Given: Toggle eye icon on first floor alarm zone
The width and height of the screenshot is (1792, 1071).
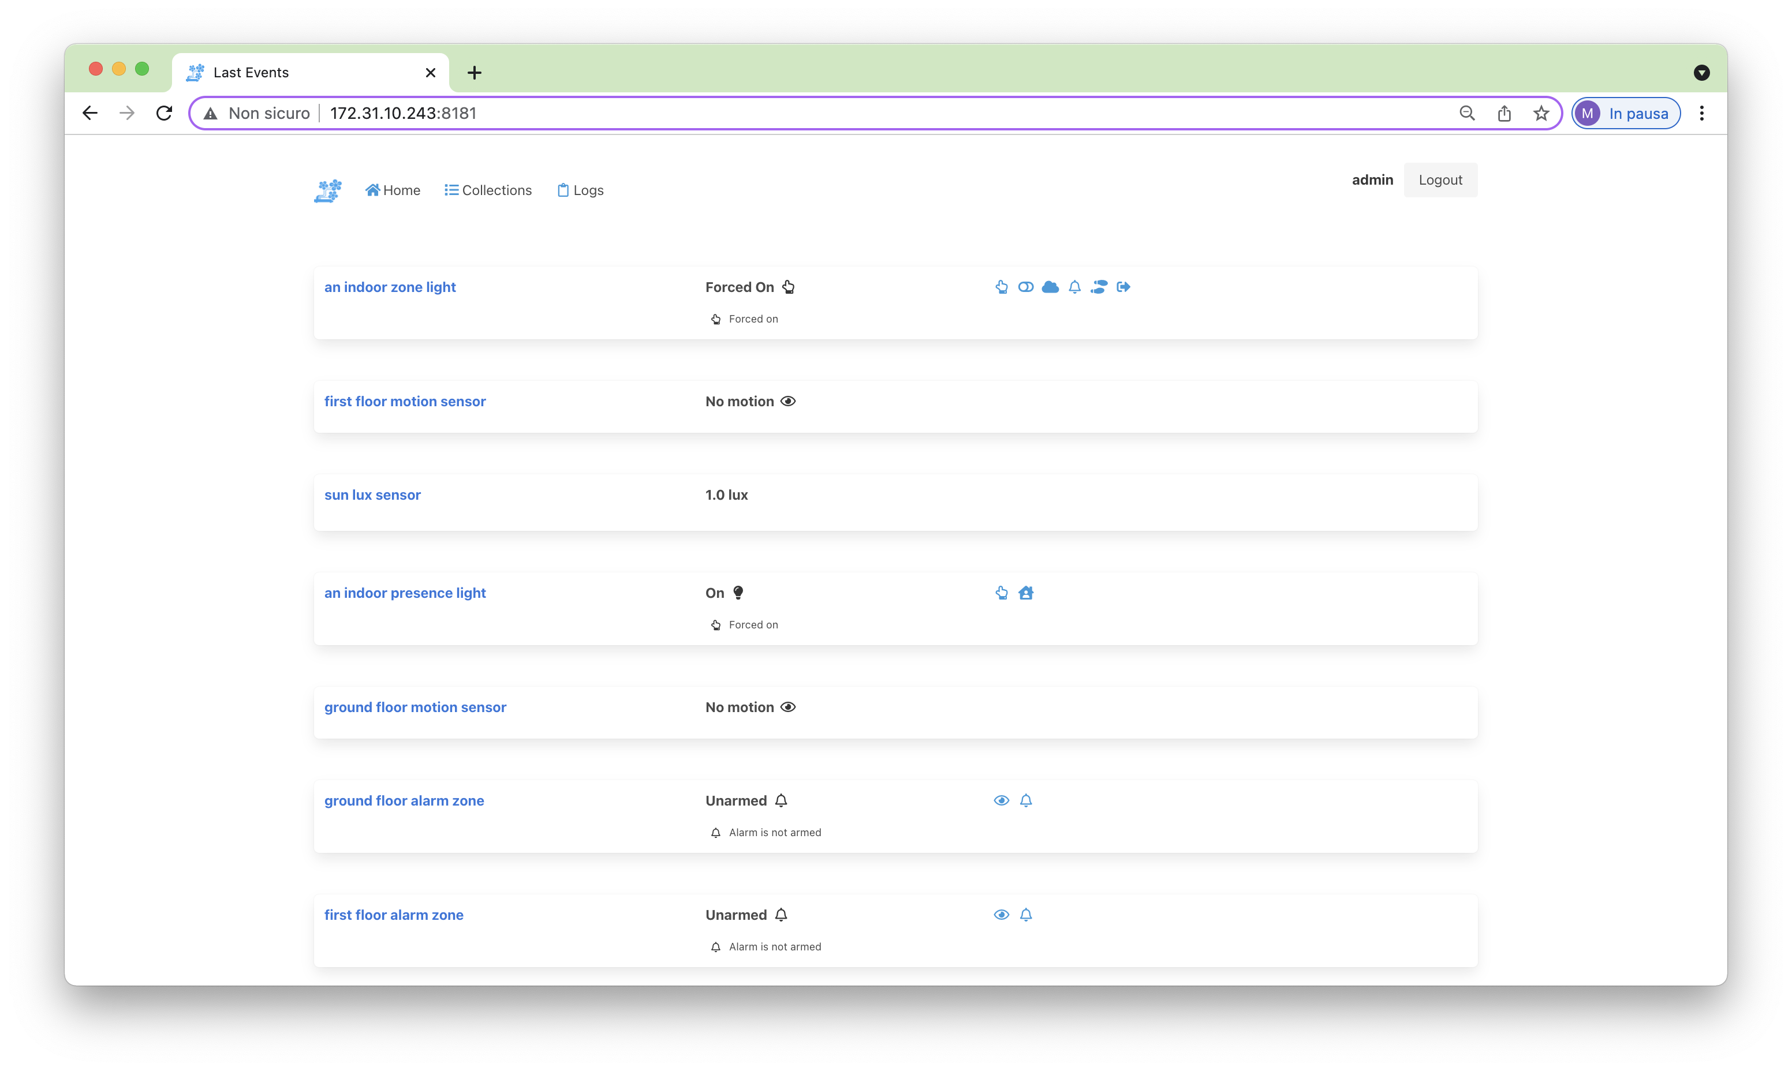Looking at the screenshot, I should 1002,915.
